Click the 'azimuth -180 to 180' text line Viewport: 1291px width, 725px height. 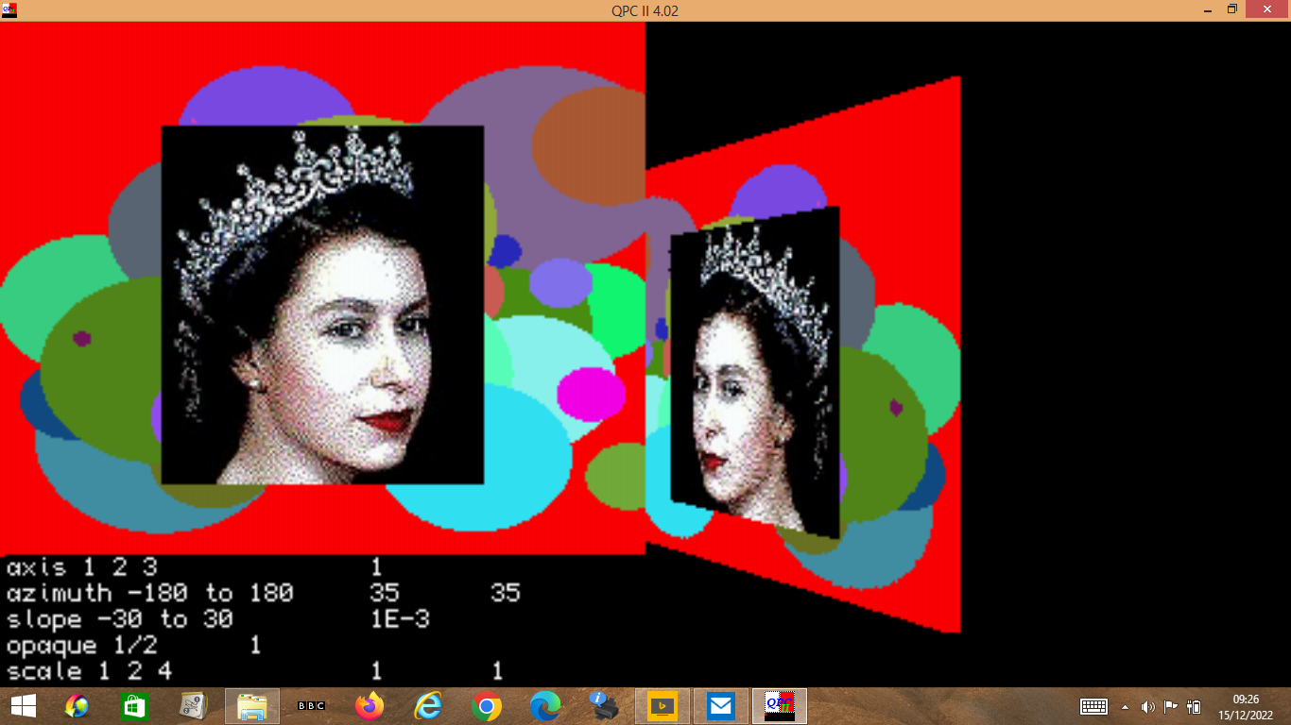tap(149, 593)
